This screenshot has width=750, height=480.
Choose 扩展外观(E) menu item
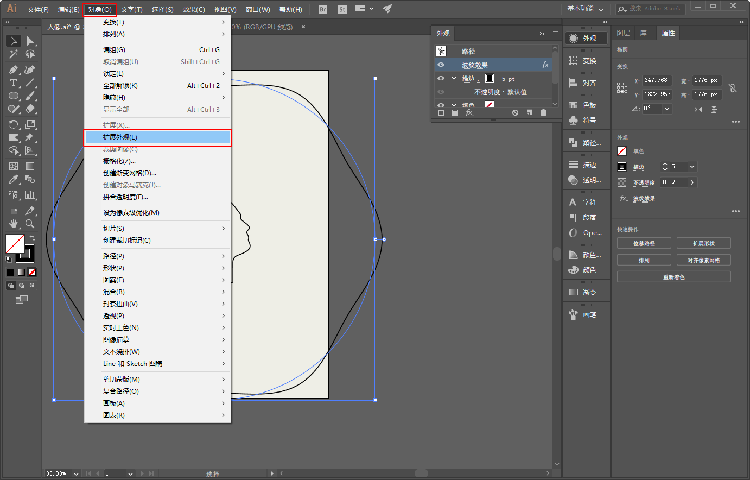[158, 137]
